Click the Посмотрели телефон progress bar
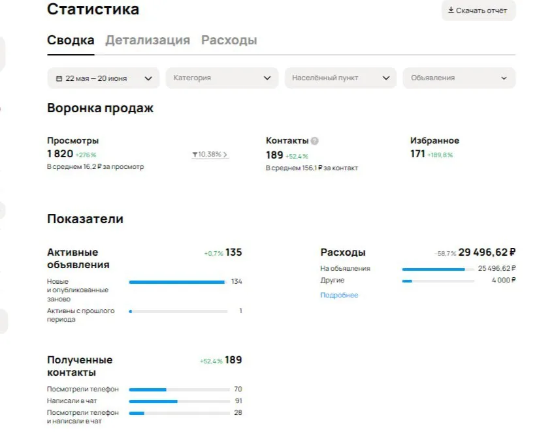The height and width of the screenshot is (441, 552). pos(180,389)
